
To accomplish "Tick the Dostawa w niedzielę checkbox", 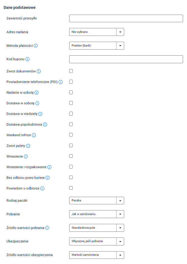I will point(71,113).
